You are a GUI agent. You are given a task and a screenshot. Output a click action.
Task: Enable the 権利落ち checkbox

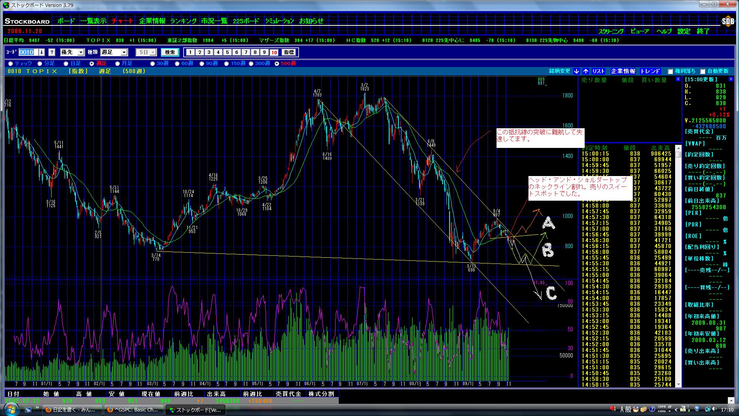click(x=670, y=72)
